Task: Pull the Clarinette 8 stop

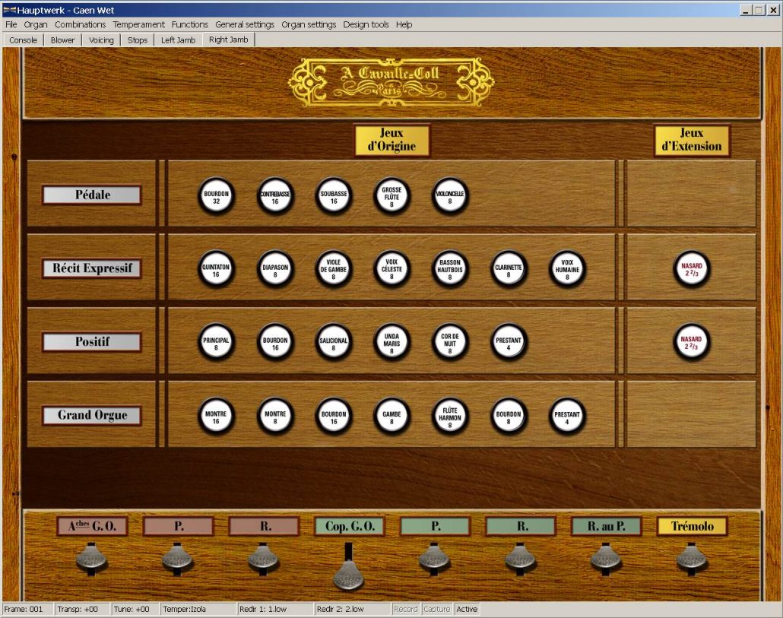Action: click(509, 270)
